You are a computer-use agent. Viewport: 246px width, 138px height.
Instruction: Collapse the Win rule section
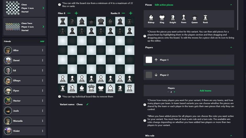231,136
